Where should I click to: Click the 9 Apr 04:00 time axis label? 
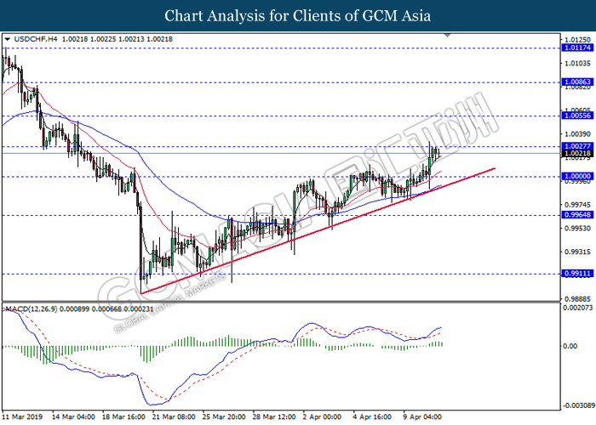423,417
